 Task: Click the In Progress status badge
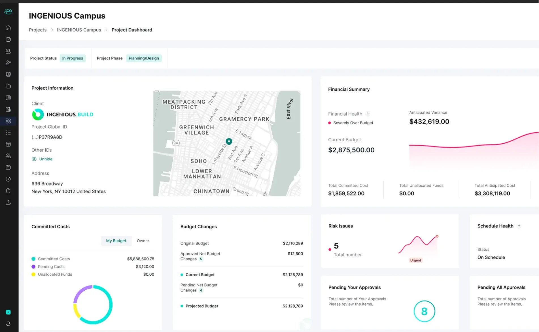coord(73,58)
